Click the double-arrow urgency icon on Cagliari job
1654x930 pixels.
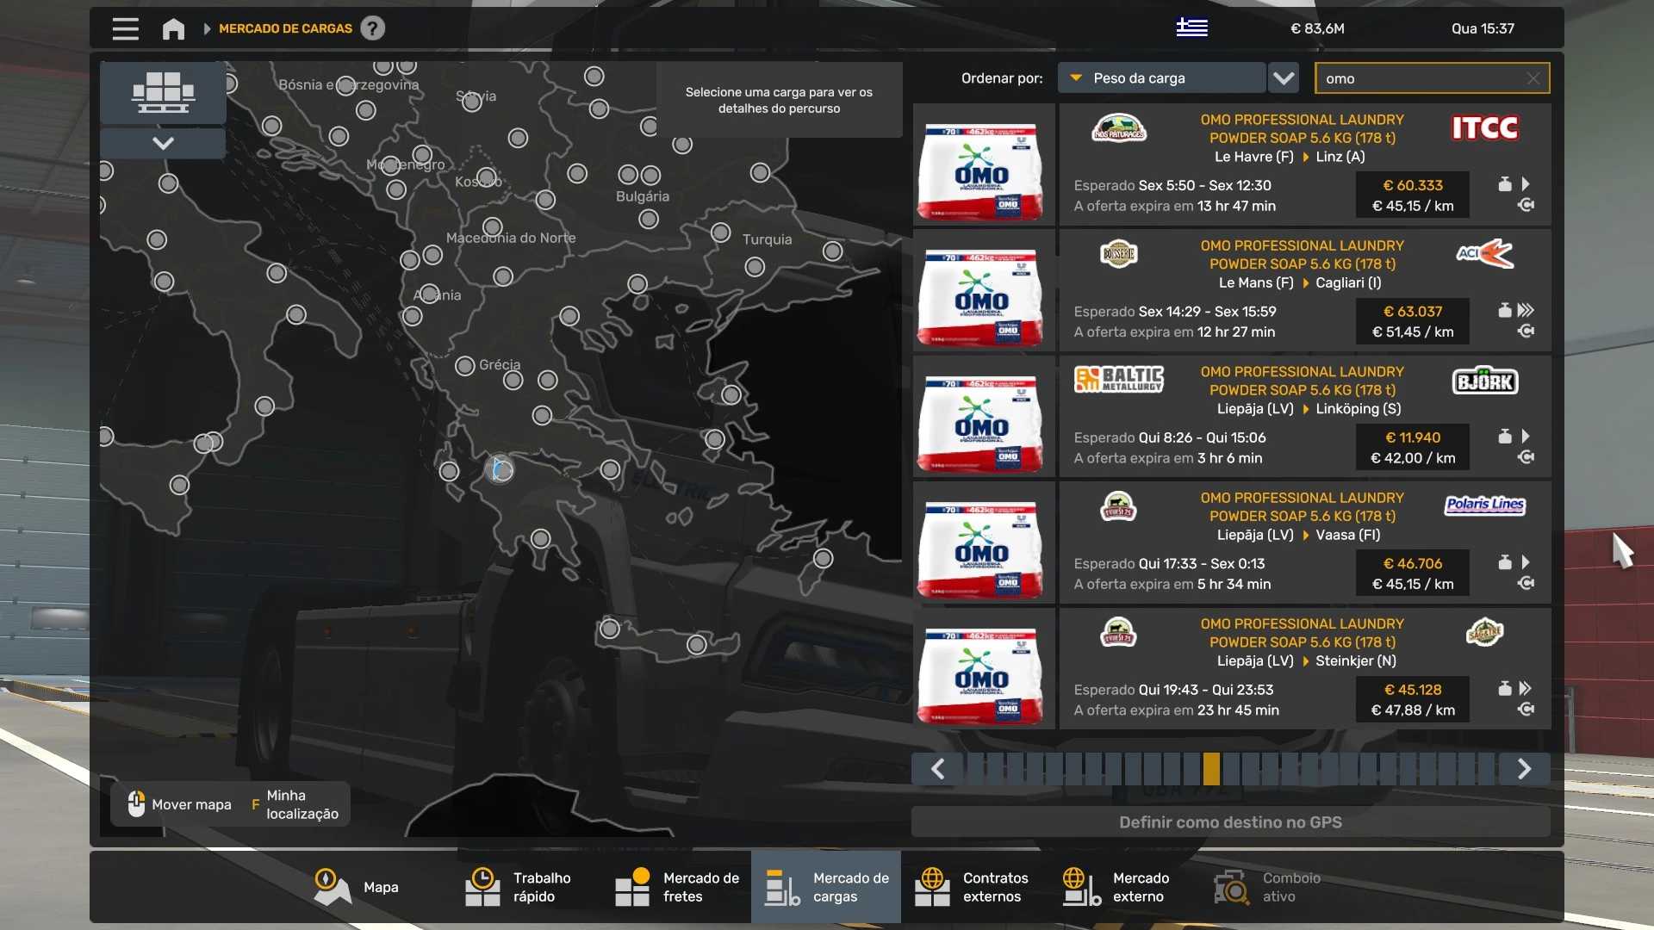(1526, 310)
